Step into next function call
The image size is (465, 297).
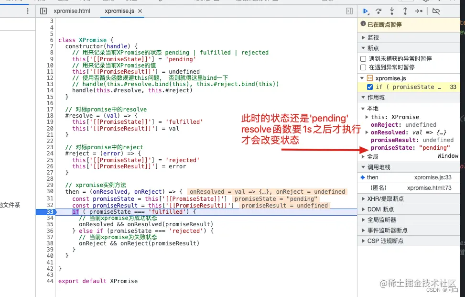point(392,11)
